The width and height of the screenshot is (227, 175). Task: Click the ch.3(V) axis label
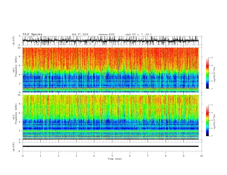pyautogui.click(x=14, y=147)
